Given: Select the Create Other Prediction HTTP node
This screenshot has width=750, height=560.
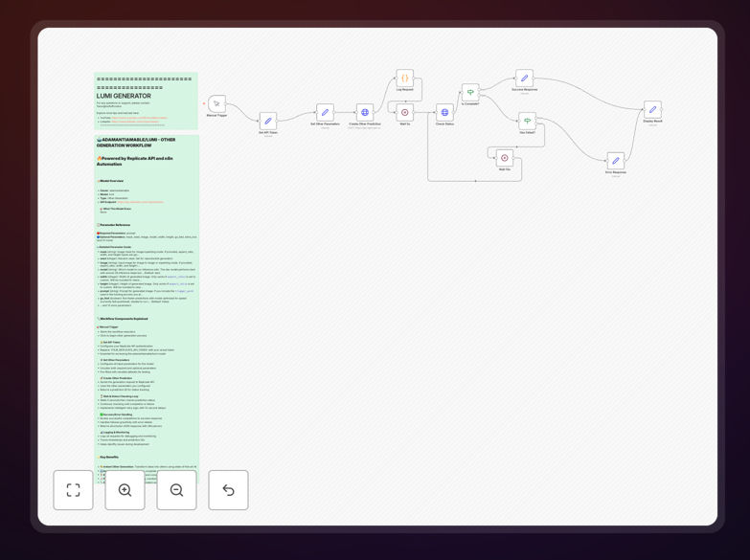Looking at the screenshot, I should pos(365,112).
